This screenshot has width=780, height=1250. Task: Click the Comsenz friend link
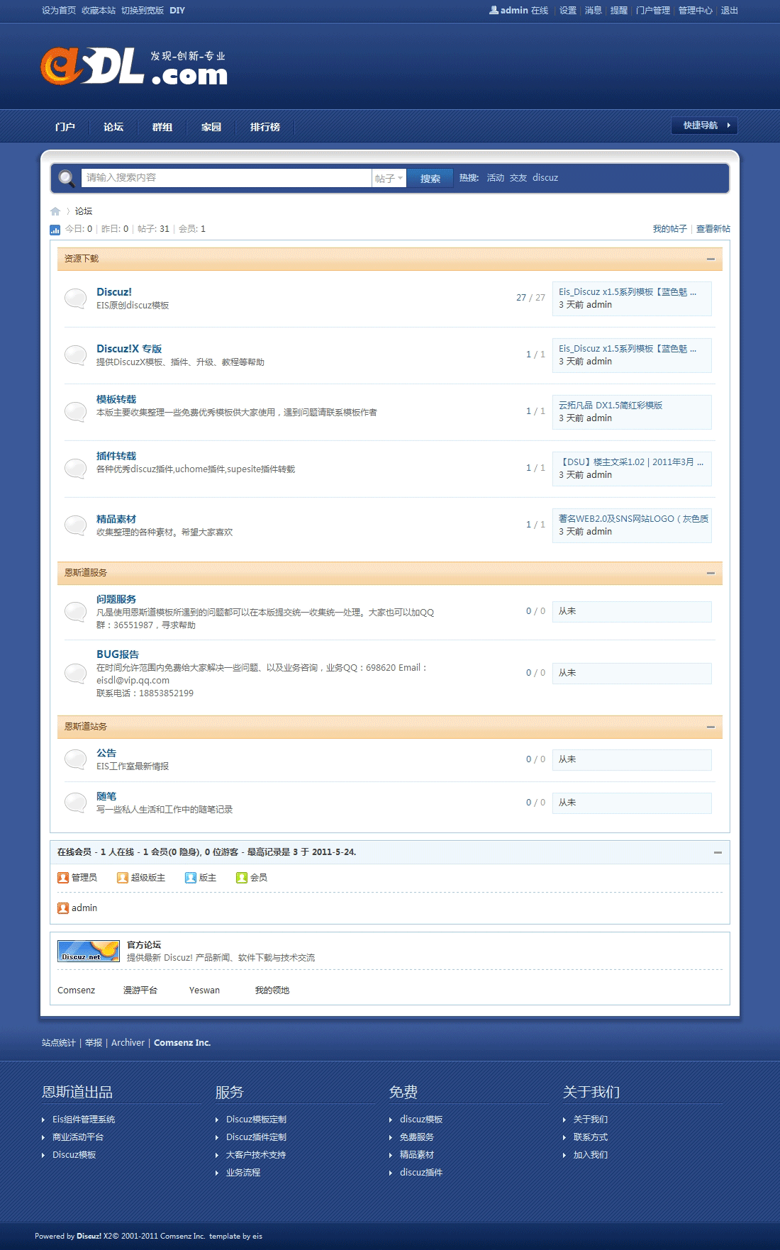click(x=76, y=990)
